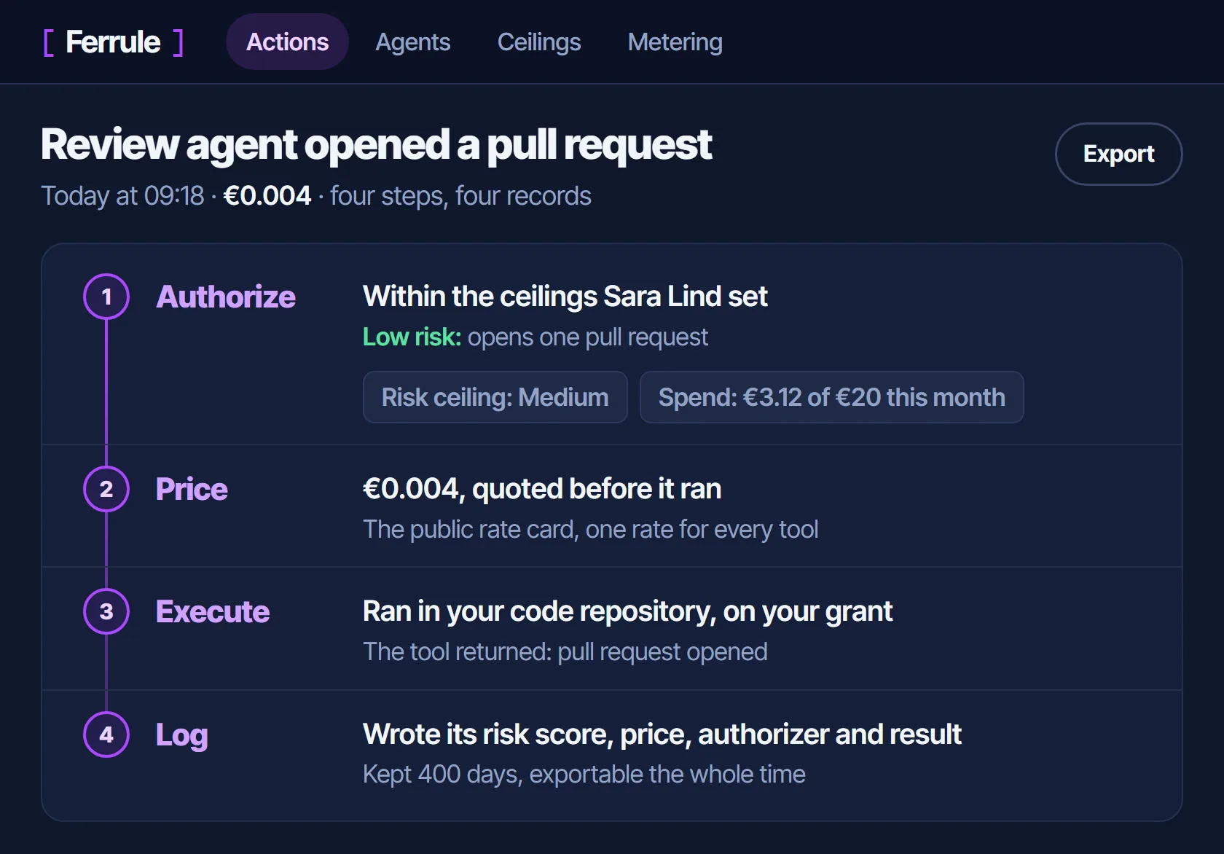Click 'Wrote its risk score' heading
Image resolution: width=1224 pixels, height=854 pixels.
click(662, 734)
